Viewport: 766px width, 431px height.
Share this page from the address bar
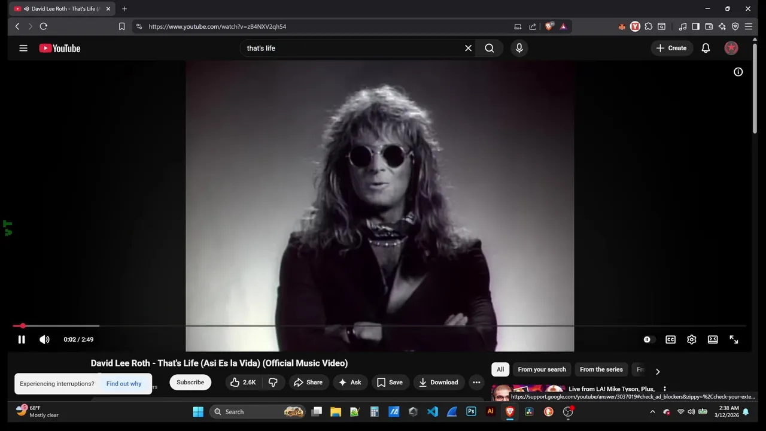pos(533,26)
